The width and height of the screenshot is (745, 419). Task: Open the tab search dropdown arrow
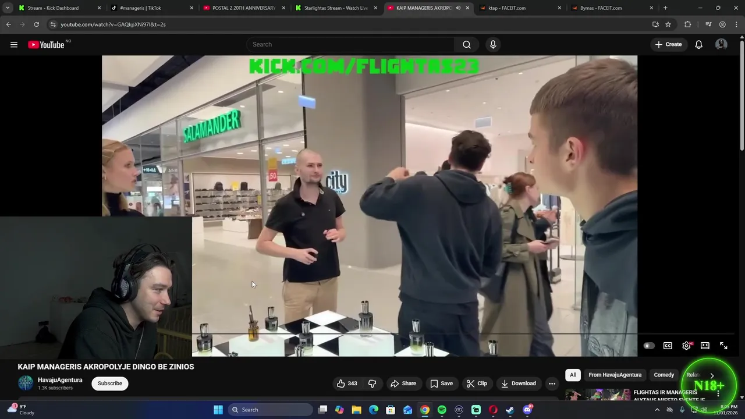pos(7,8)
